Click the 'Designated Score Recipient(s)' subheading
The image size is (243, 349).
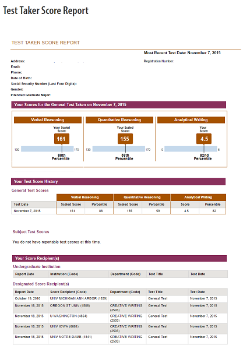point(41,284)
